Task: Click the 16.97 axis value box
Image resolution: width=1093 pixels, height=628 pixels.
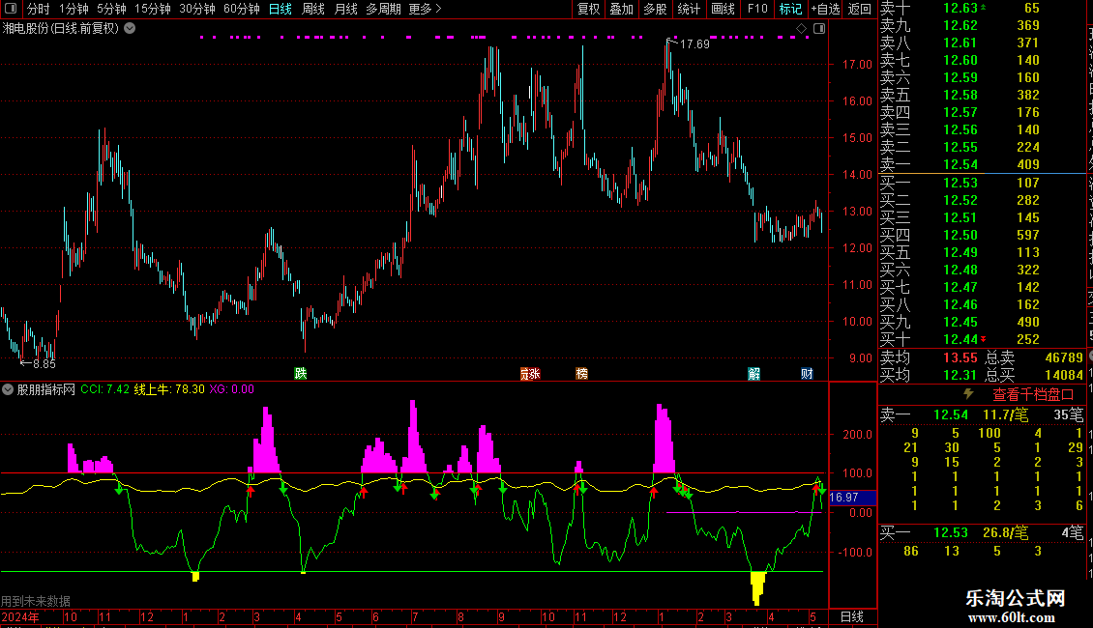Action: [x=852, y=498]
